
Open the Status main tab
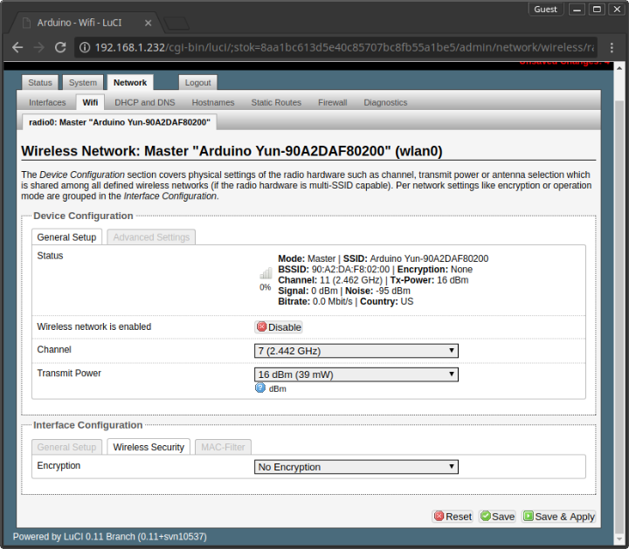tap(40, 83)
